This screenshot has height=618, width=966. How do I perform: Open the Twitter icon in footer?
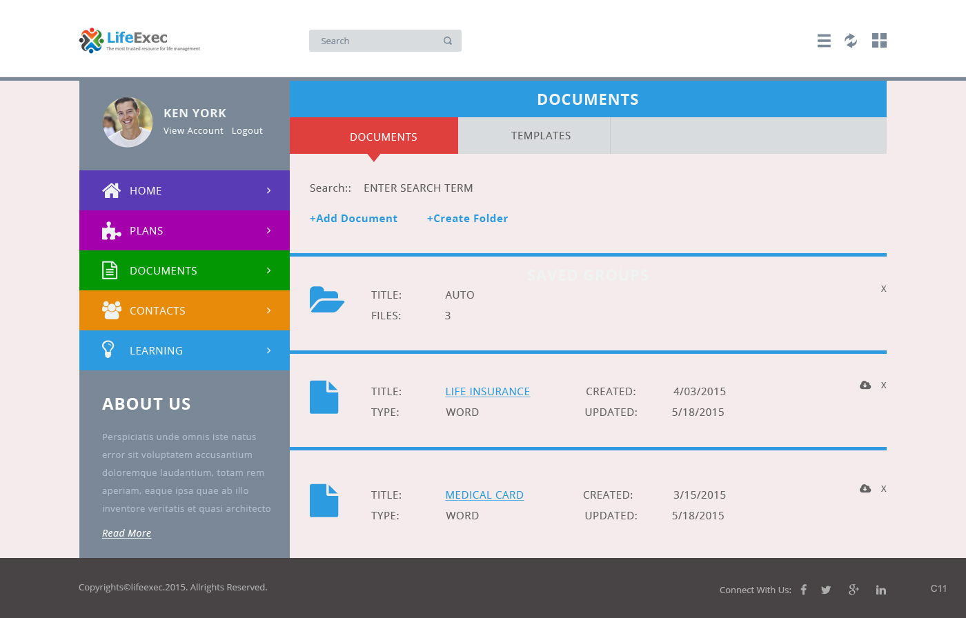(826, 590)
